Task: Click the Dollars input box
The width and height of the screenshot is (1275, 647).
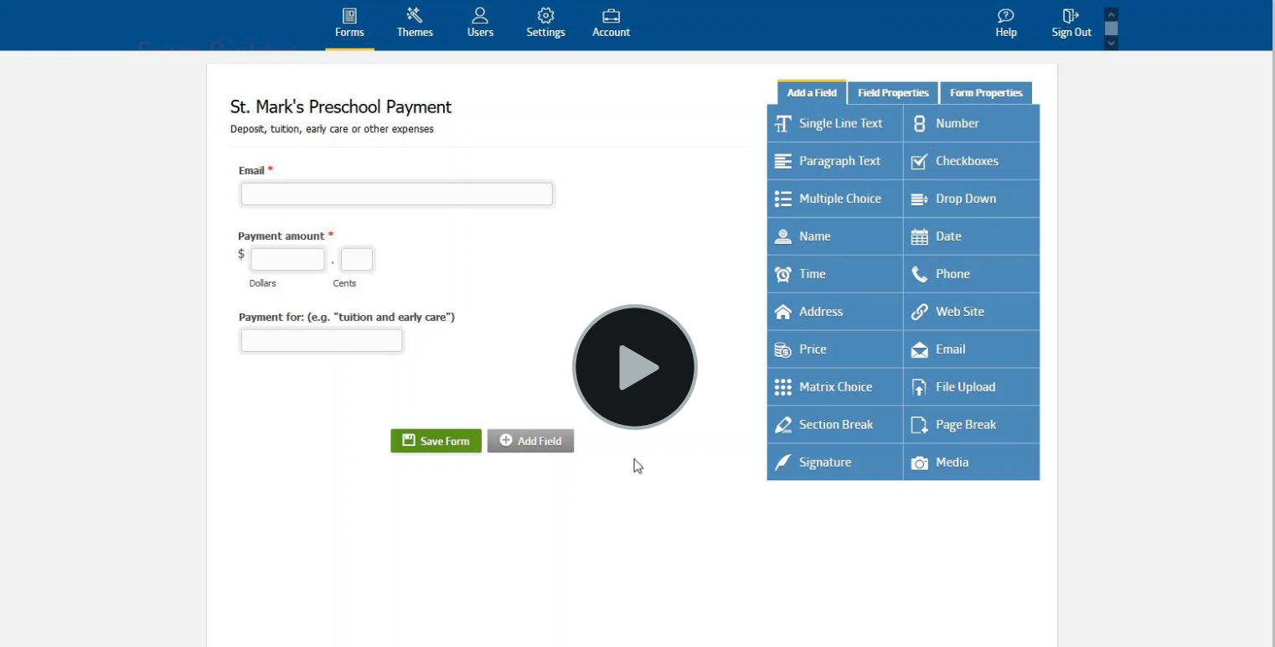Action: pyautogui.click(x=287, y=260)
